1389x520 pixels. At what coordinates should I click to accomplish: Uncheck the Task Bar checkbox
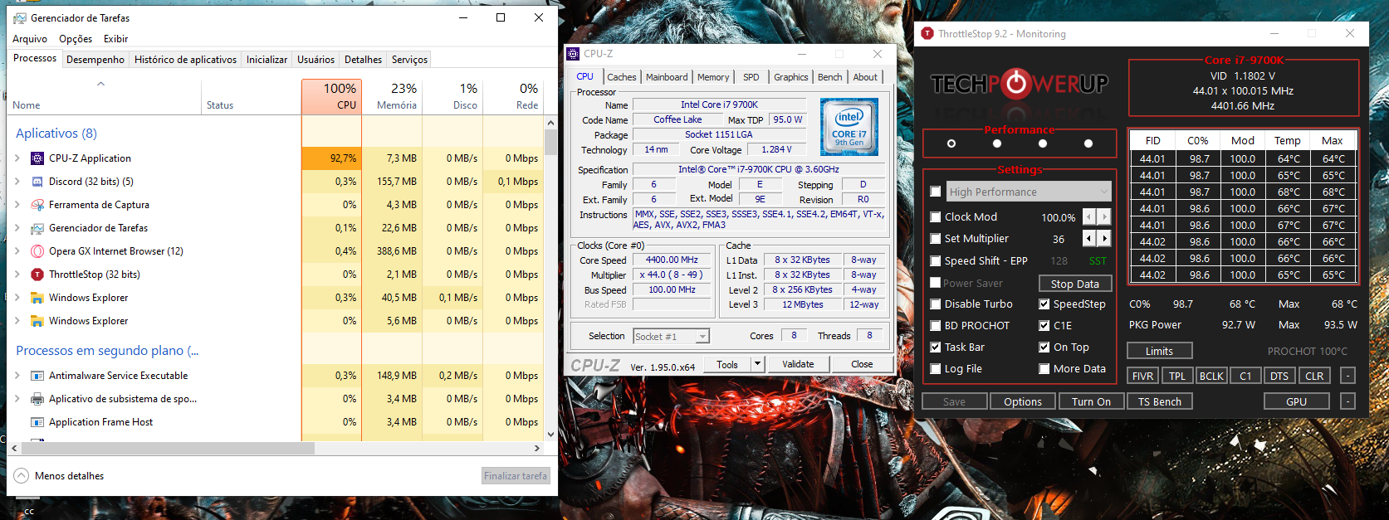[x=936, y=347]
